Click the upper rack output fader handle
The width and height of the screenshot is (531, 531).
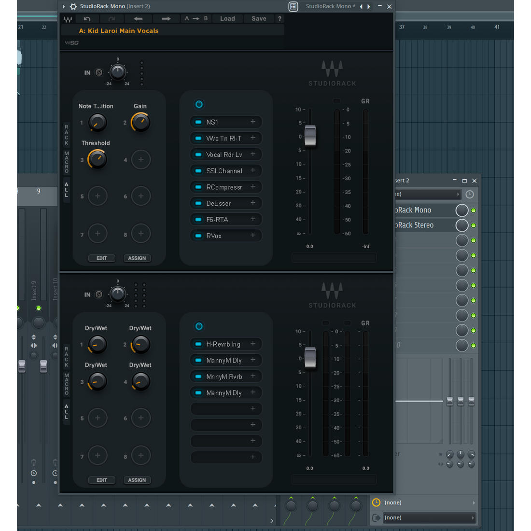[x=310, y=136]
